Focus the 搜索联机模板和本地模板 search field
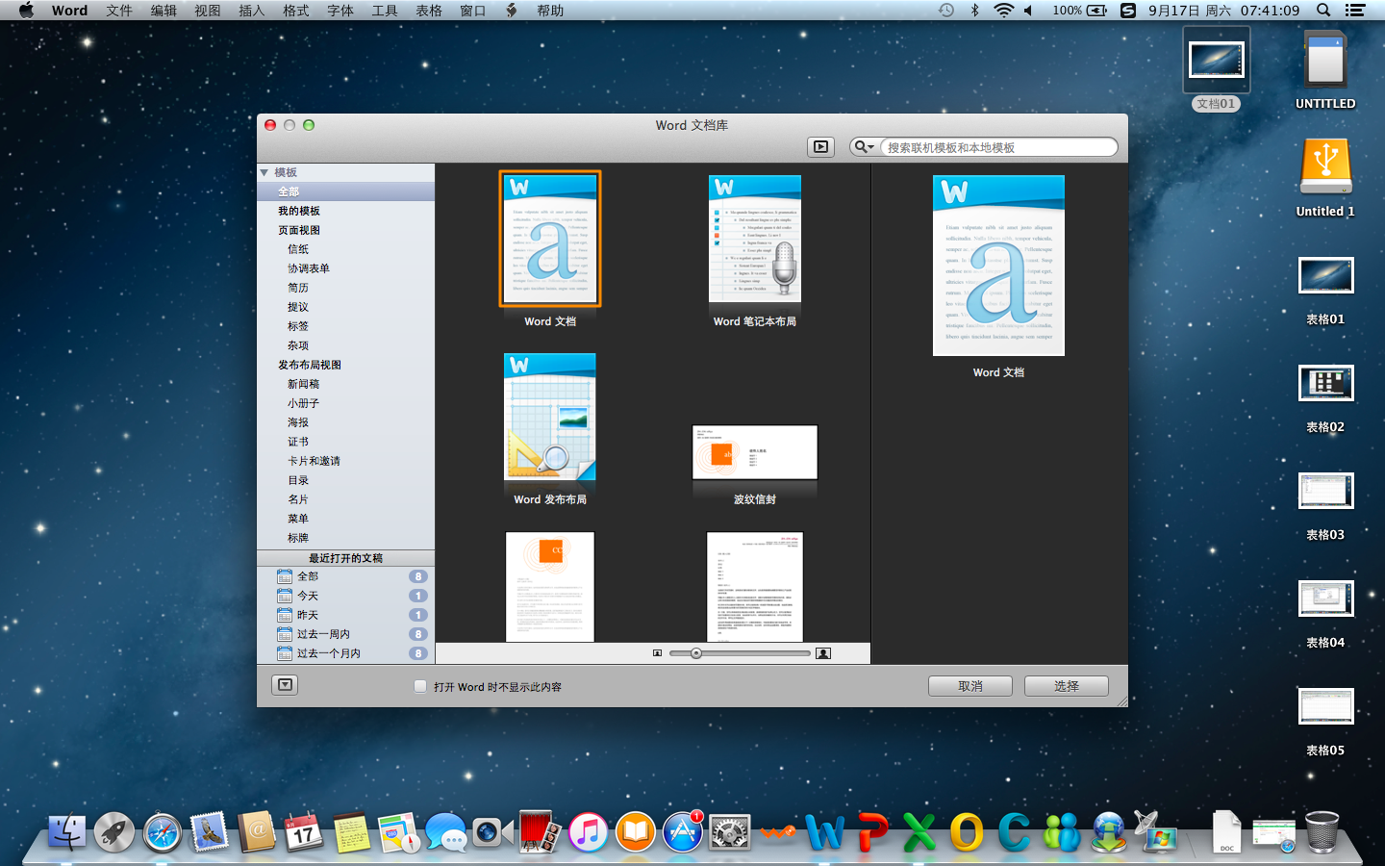This screenshot has height=866, width=1385. click(998, 147)
